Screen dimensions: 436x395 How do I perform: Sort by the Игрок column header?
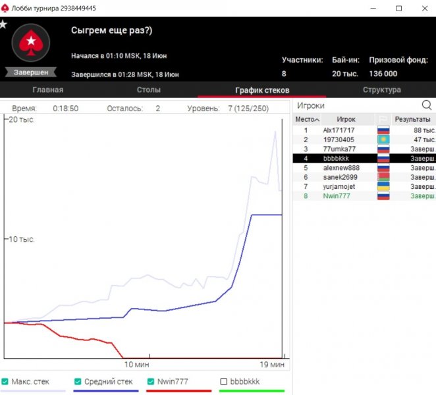coord(346,120)
